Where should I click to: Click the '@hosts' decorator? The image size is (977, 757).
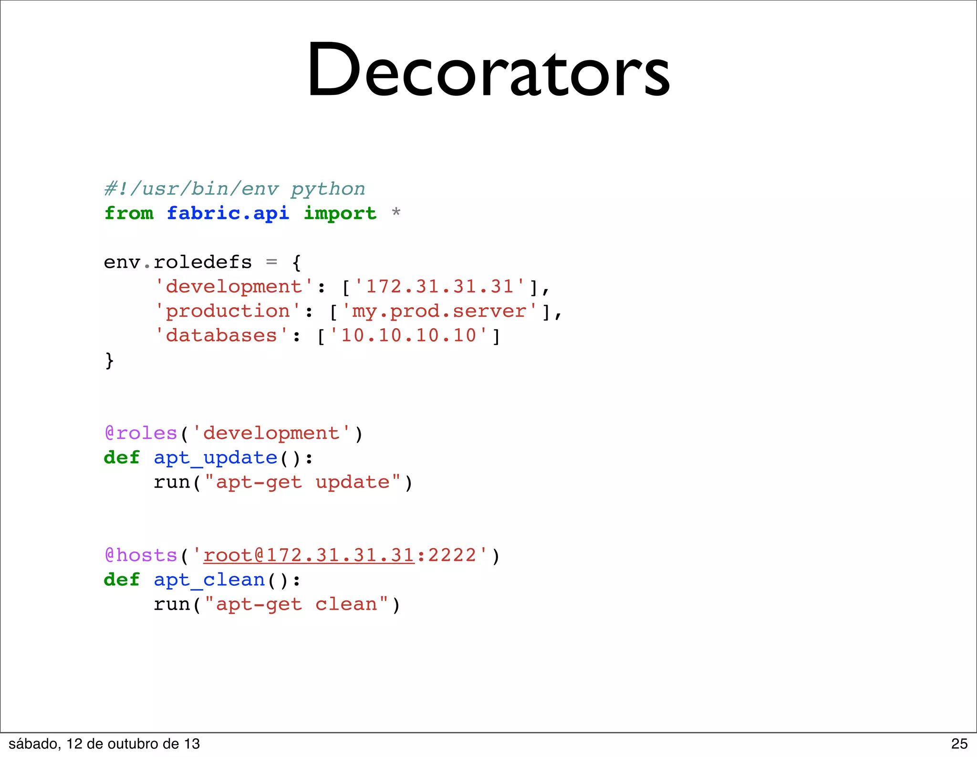click(141, 555)
